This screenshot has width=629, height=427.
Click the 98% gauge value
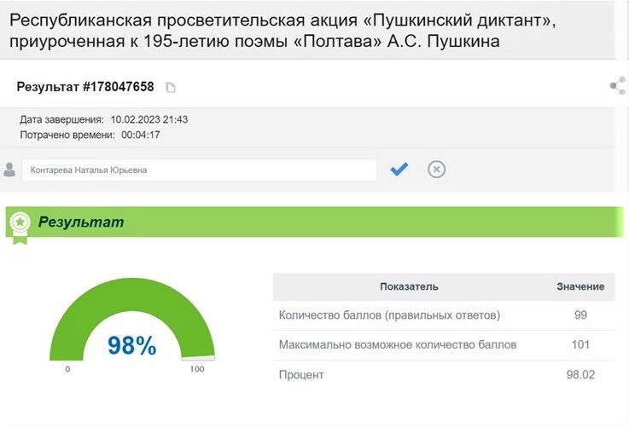pyautogui.click(x=131, y=345)
